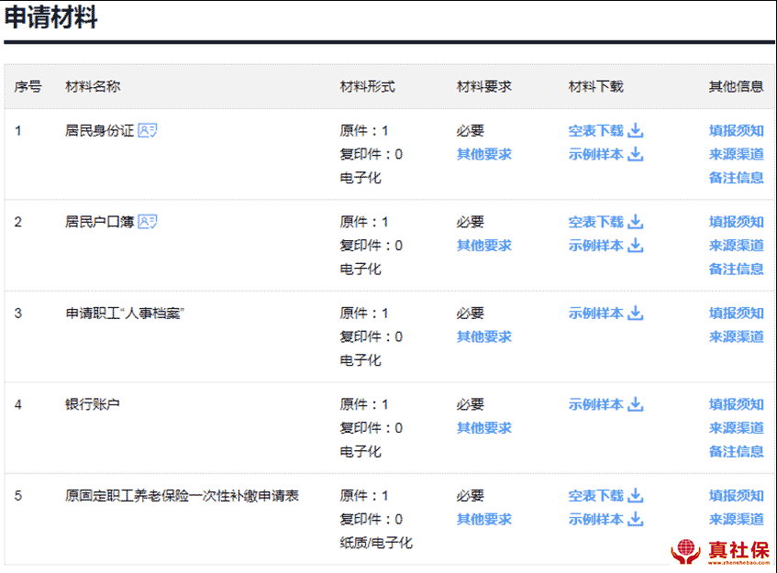This screenshot has height=573, width=777.
Task: View 填报须知 for 居民身份证
Action: pyautogui.click(x=736, y=130)
